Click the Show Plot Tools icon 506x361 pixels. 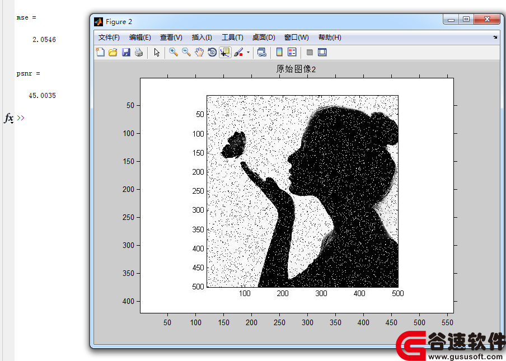click(322, 52)
